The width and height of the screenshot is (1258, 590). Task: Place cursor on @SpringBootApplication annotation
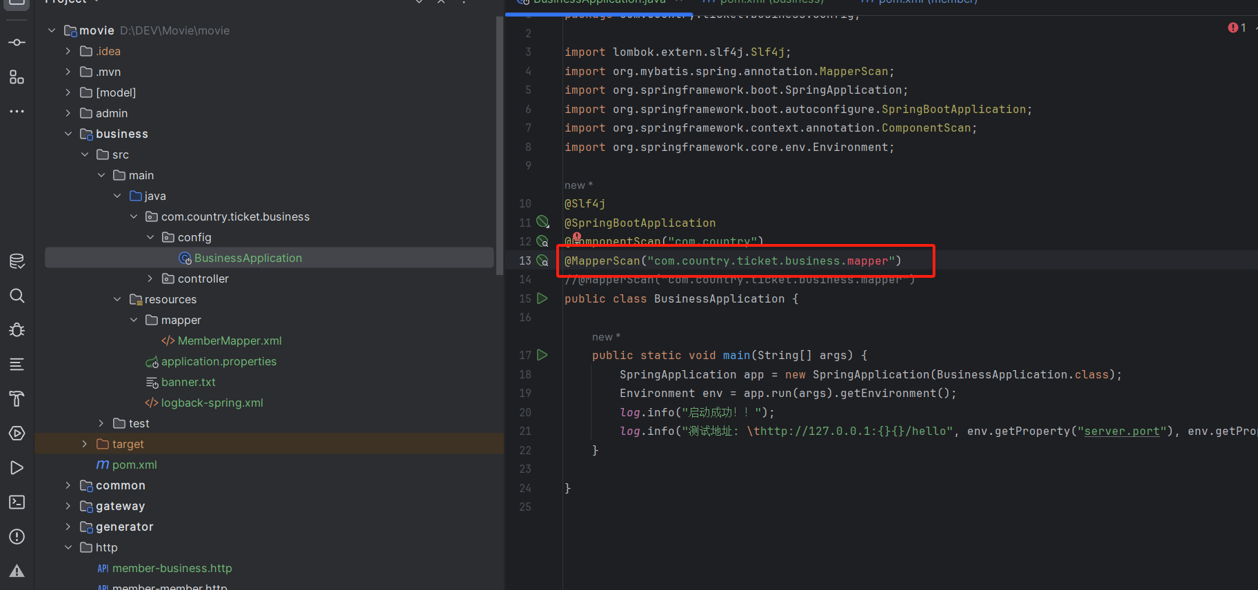(x=640, y=223)
